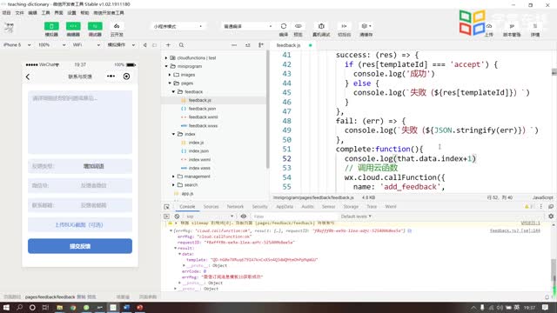Click the blue submit feedback button
Viewport: 557px width, 313px height.
click(x=80, y=246)
